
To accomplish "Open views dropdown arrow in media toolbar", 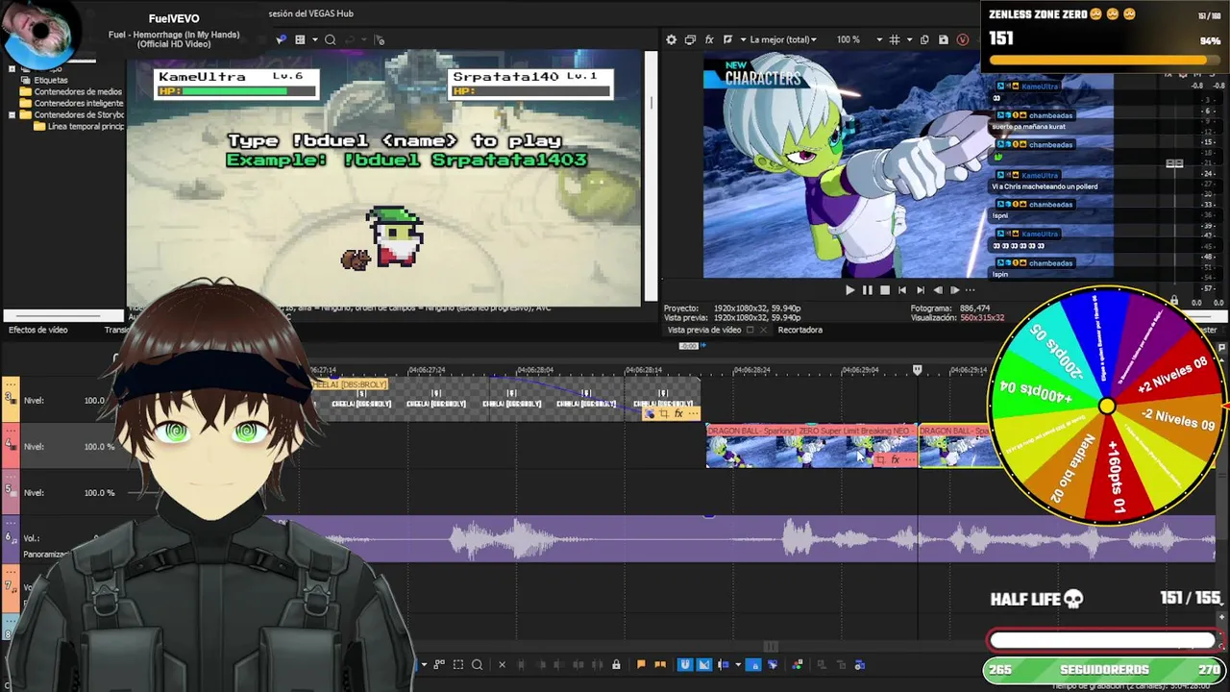I will pos(313,39).
